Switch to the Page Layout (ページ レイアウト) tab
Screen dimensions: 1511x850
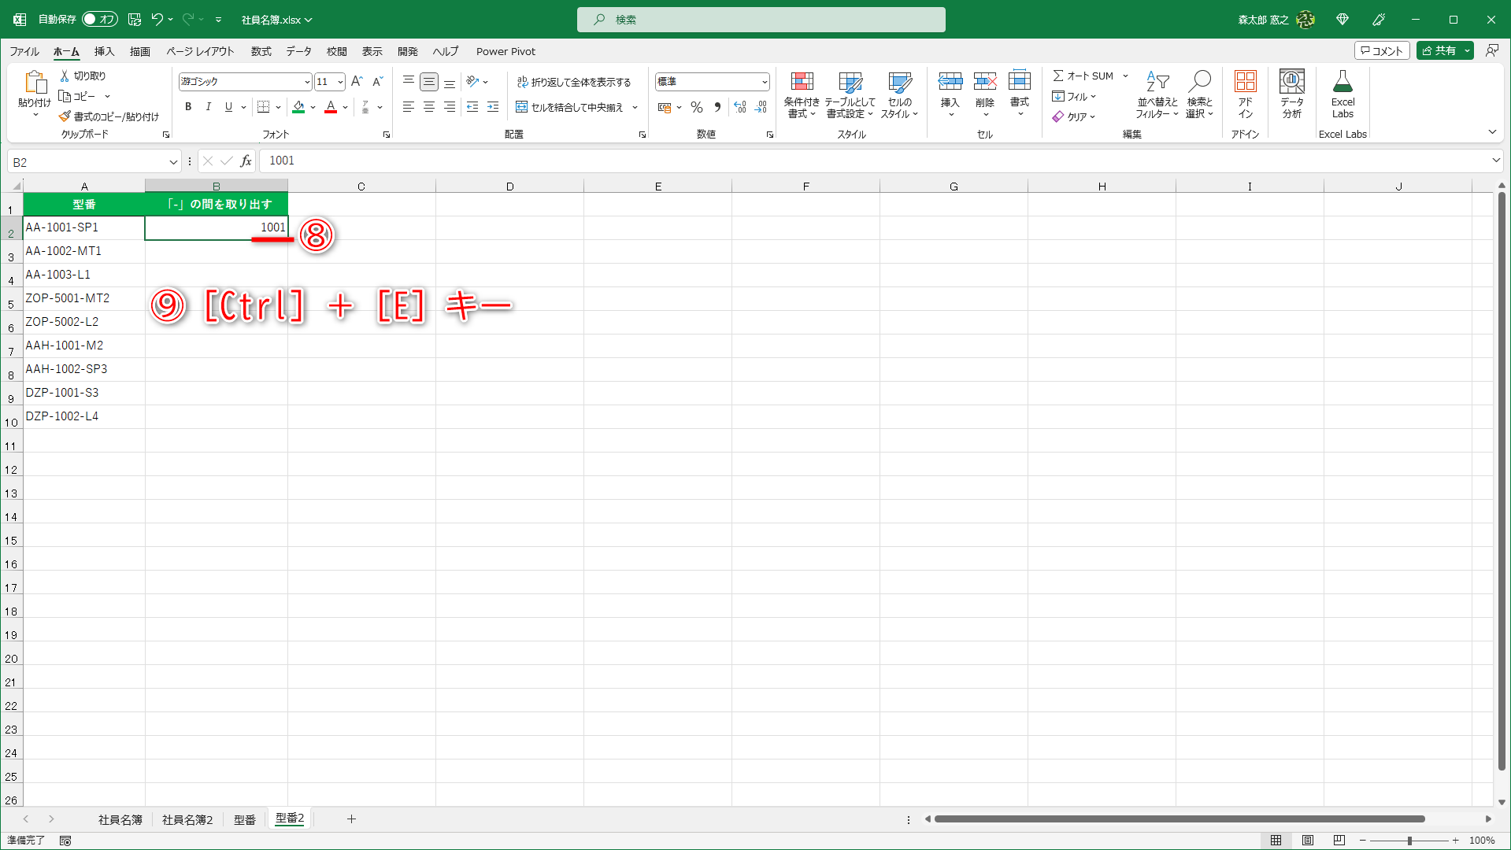click(200, 51)
